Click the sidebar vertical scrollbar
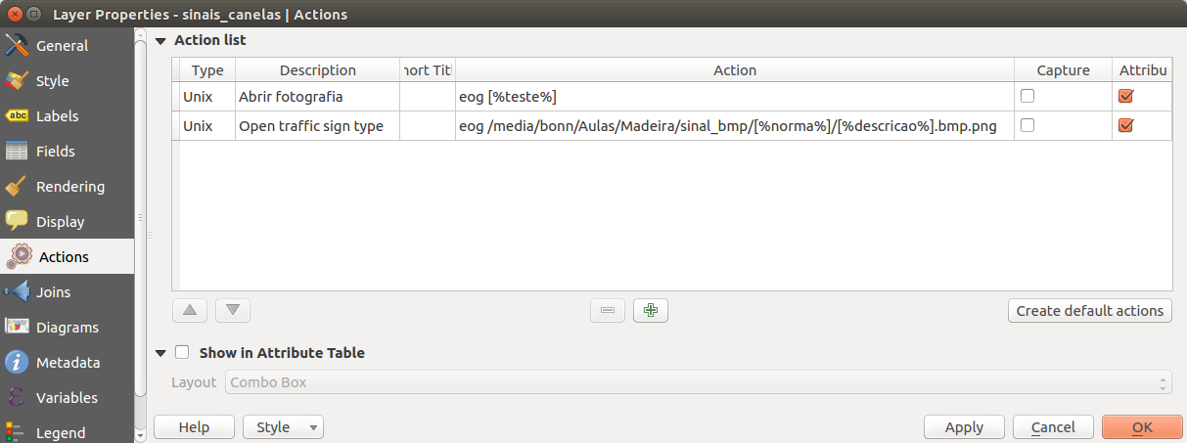The width and height of the screenshot is (1187, 443). 141,215
